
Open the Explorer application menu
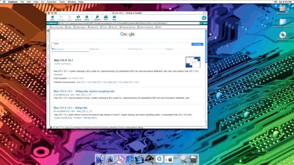(13, 2)
